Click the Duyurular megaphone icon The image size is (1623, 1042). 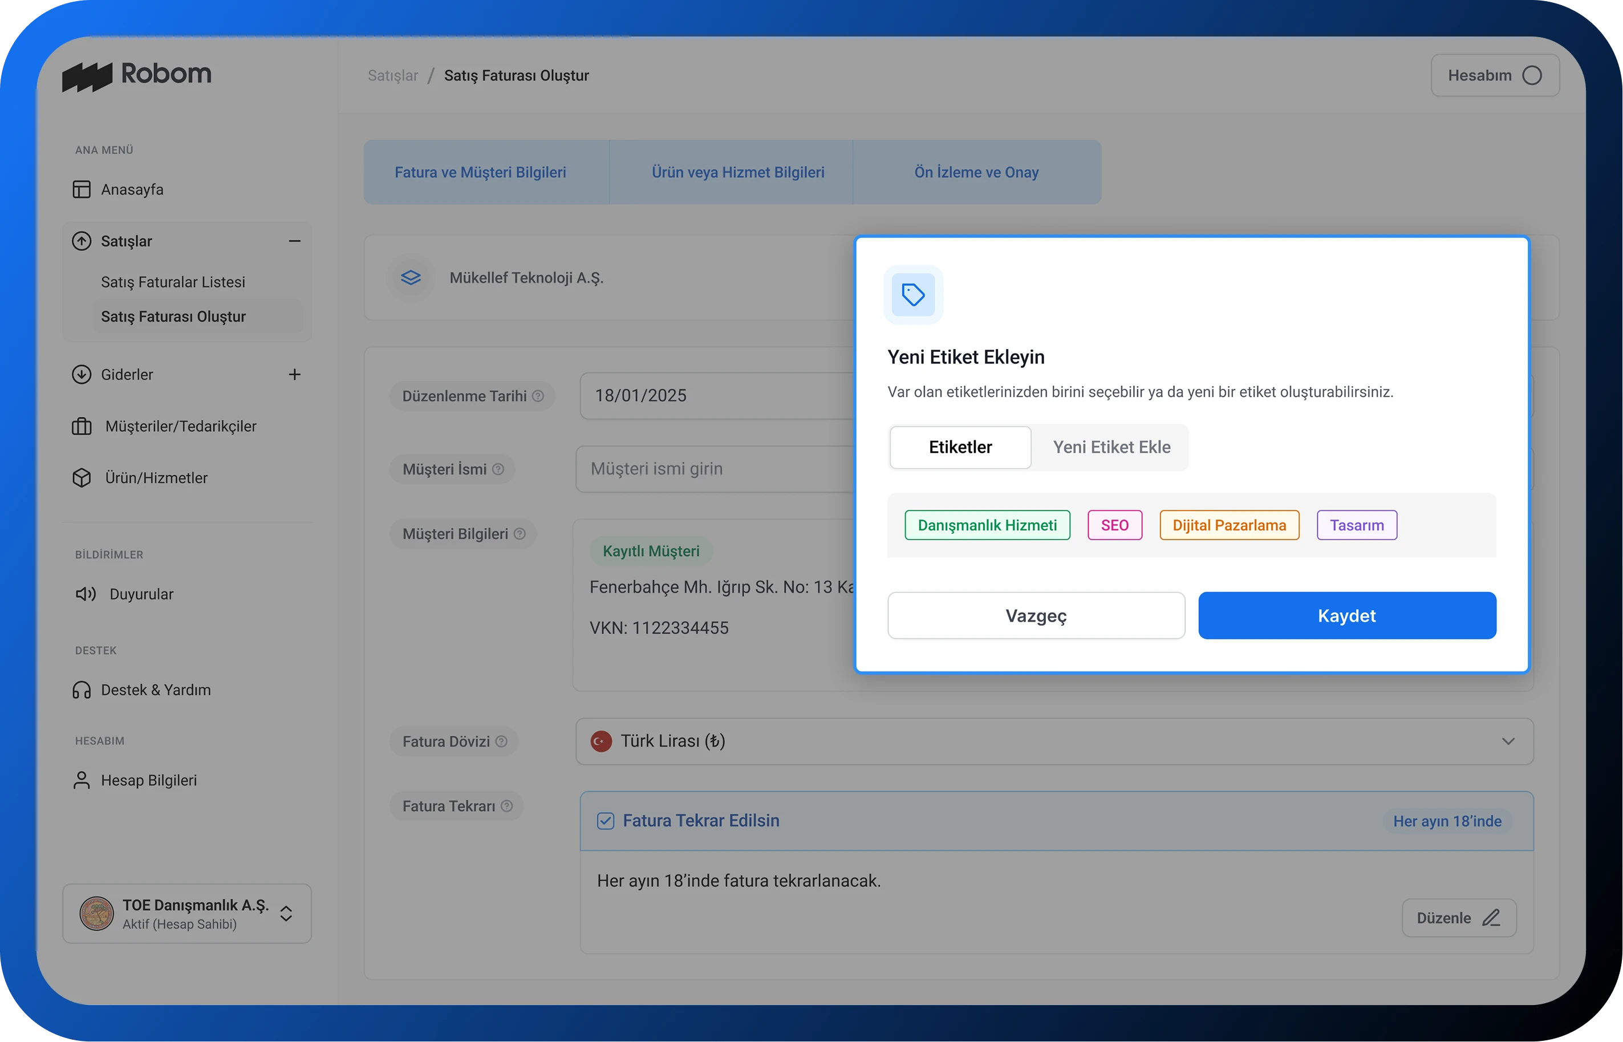(x=85, y=594)
